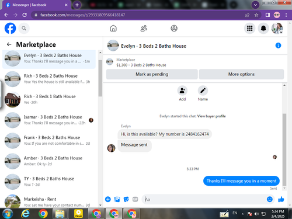The image size is (292, 219).
Task: Open the Chrome three-dot menu
Action: click(x=286, y=15)
